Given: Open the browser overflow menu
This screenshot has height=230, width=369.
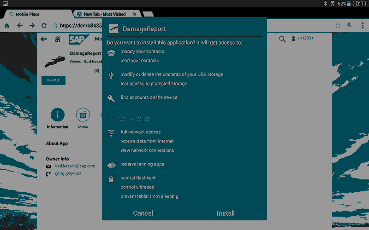Looking at the screenshot, I should tap(361, 26).
